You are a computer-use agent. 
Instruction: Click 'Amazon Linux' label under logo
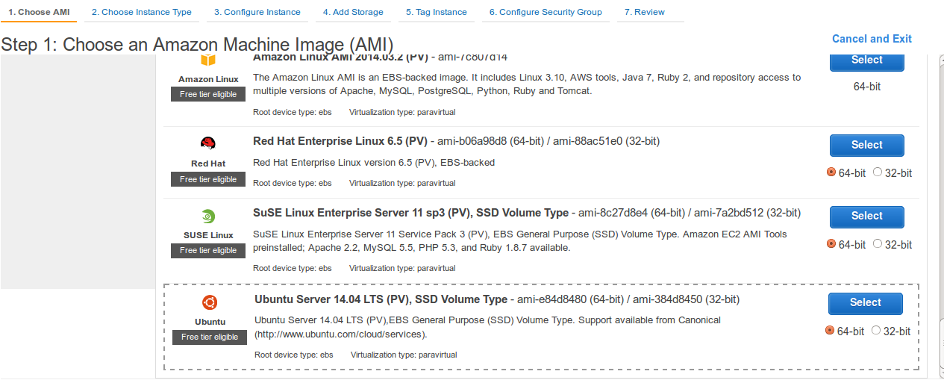(208, 79)
